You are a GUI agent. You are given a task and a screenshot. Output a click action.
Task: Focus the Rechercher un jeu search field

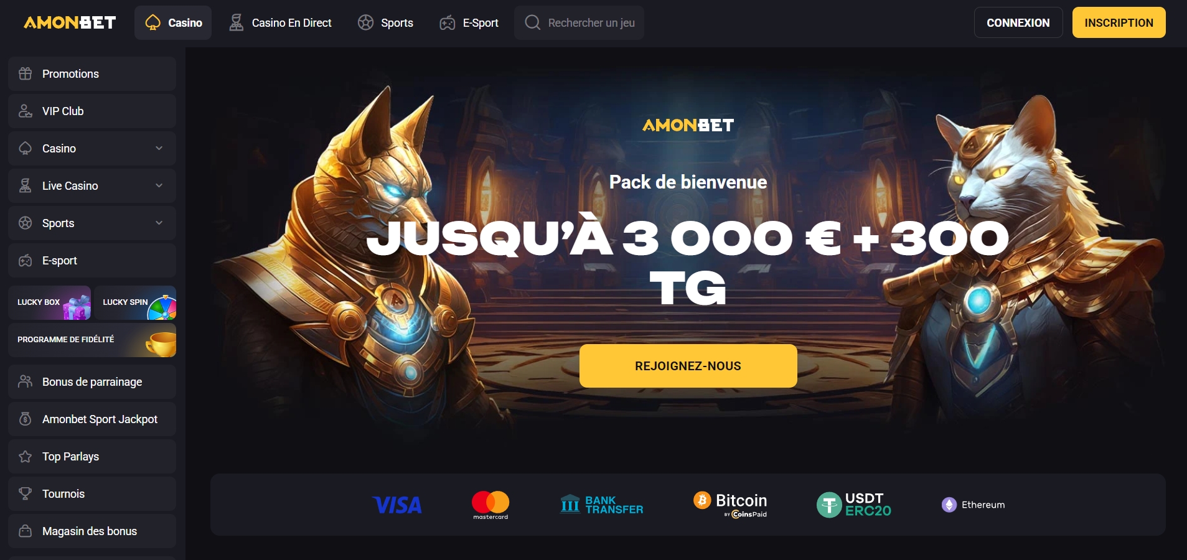point(579,22)
